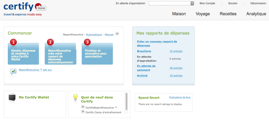Click the Commencer heading

(x=20, y=33)
